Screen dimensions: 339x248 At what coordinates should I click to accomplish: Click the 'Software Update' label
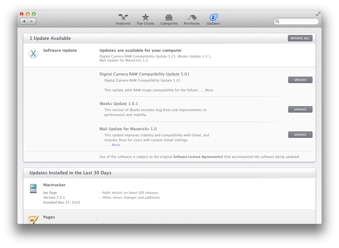click(x=60, y=51)
